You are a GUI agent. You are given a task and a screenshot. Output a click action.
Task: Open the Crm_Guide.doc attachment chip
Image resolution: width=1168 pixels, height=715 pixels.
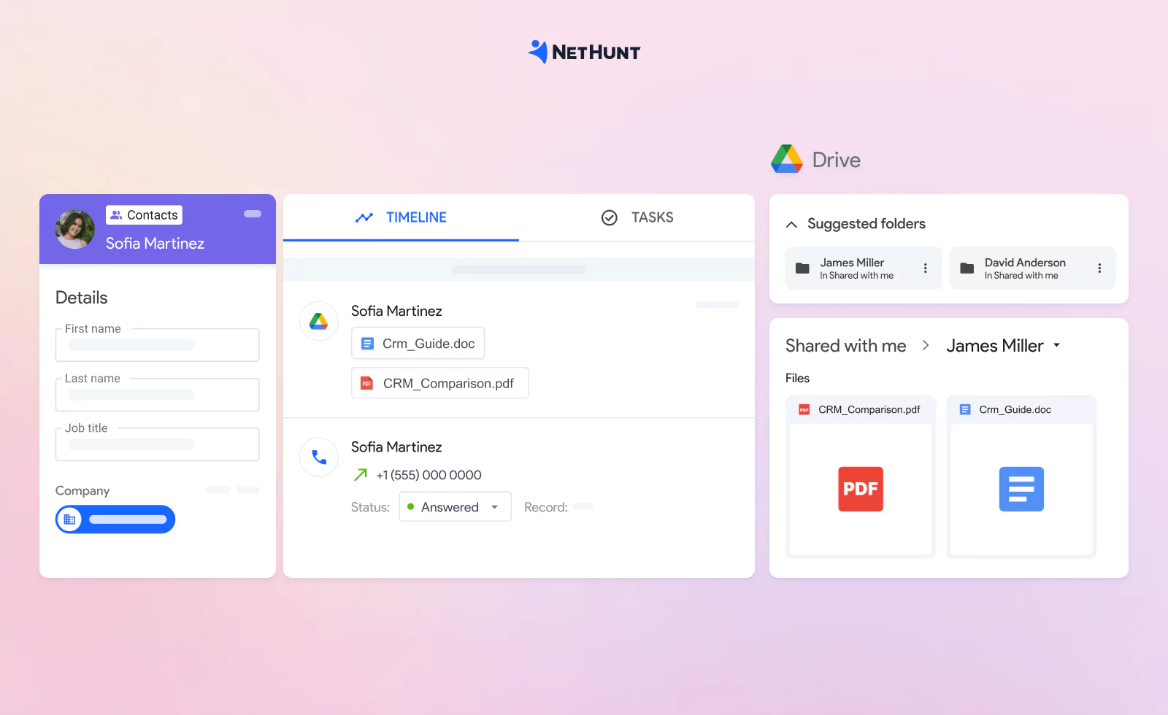pos(418,343)
